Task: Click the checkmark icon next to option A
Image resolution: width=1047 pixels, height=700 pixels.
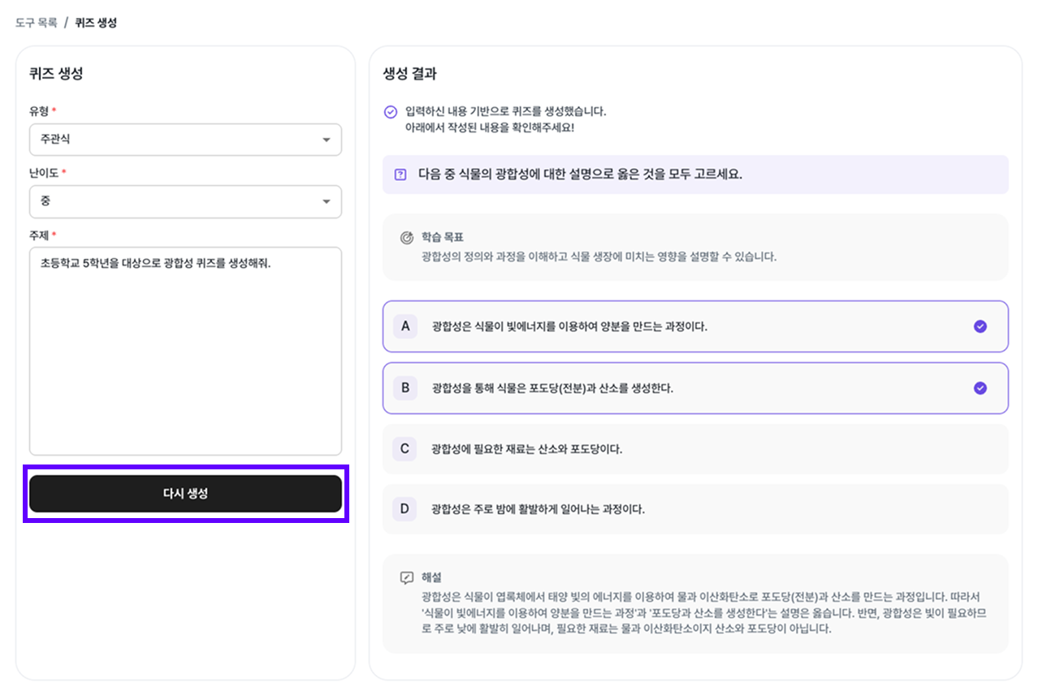Action: pyautogui.click(x=980, y=326)
